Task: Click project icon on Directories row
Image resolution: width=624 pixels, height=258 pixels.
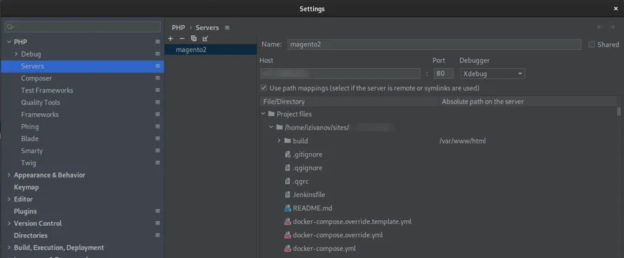Action: (158, 235)
